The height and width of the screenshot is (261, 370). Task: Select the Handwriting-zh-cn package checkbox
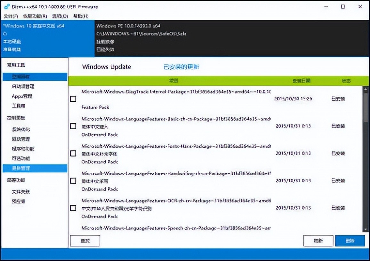[x=73, y=181]
